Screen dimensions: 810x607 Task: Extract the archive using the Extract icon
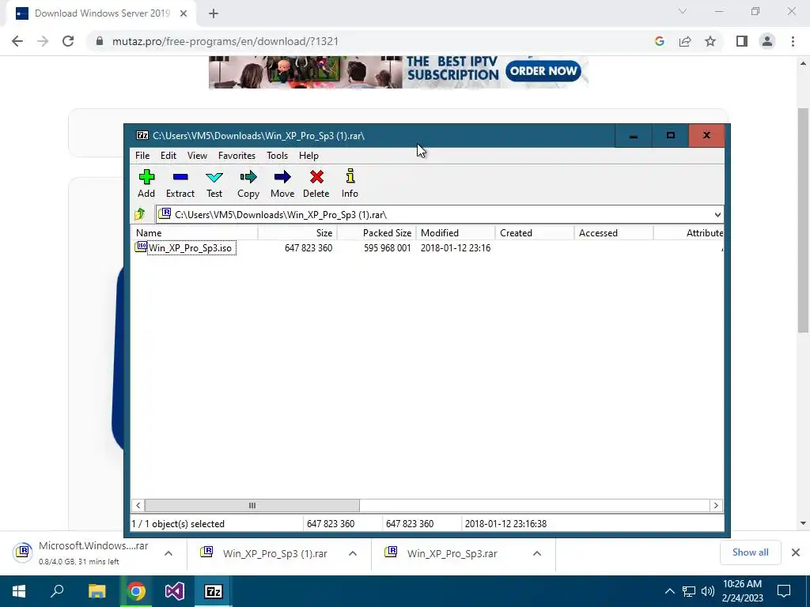pos(180,177)
